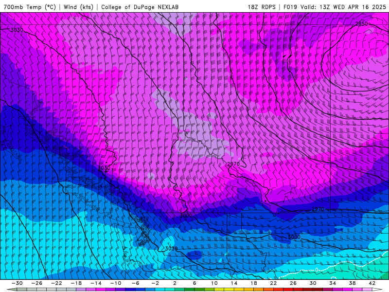Viewport: 389px width, 292px height.
Task: Click the white right-end arrow of colorbar
Action: click(x=377, y=290)
